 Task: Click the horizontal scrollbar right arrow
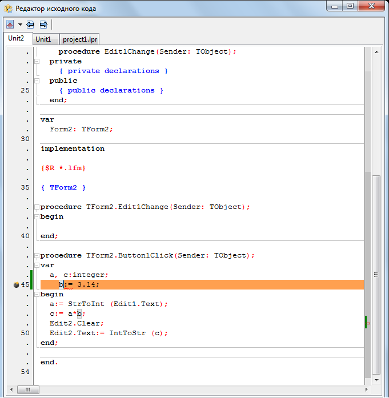pyautogui.click(x=366, y=389)
